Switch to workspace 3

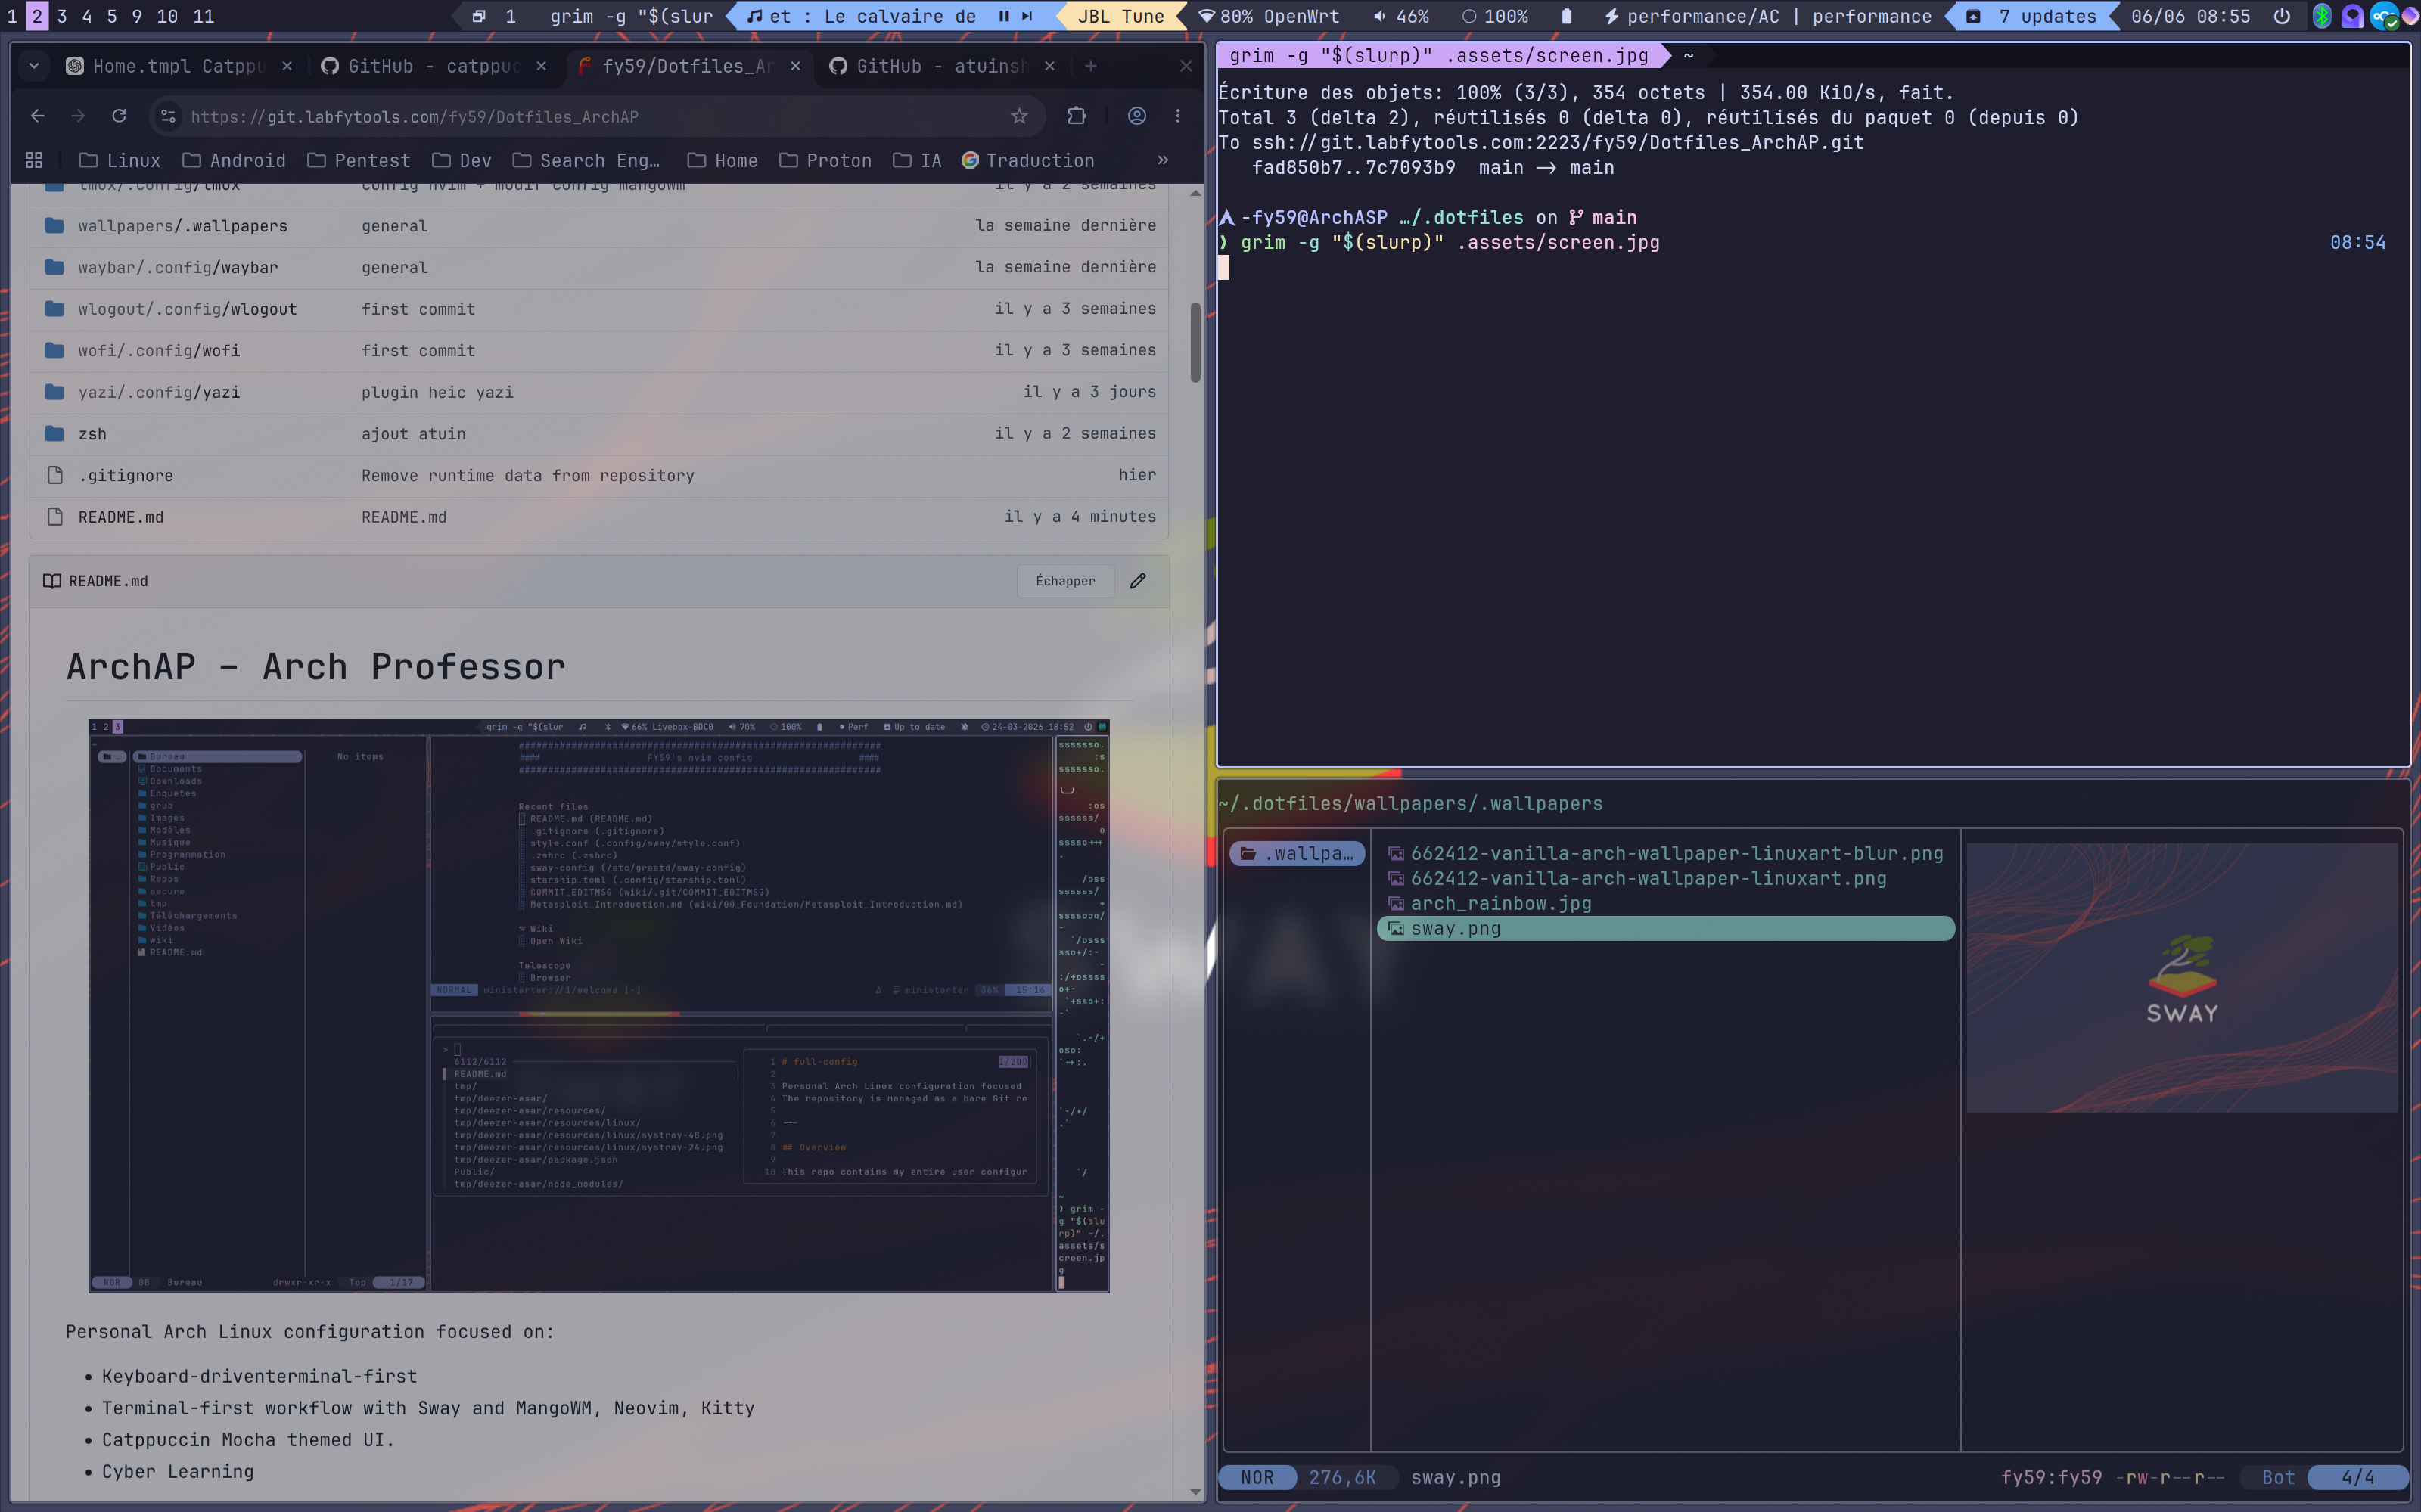click(62, 16)
